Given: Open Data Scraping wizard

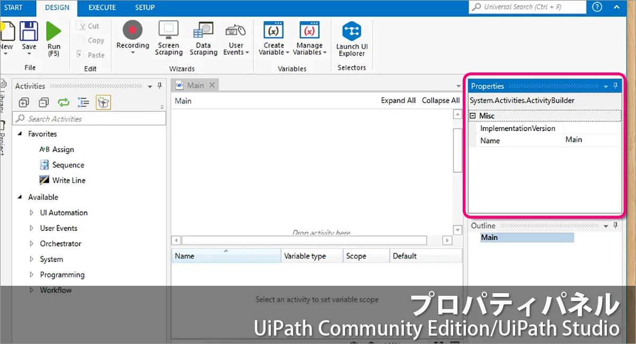Looking at the screenshot, I should [x=204, y=38].
